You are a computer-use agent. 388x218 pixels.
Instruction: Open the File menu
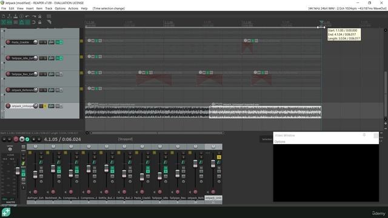[x=4, y=8]
